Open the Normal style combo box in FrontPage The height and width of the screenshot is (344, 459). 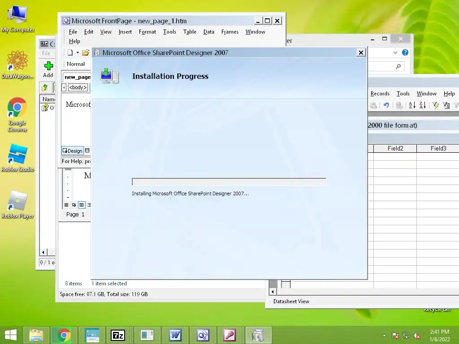(76, 64)
